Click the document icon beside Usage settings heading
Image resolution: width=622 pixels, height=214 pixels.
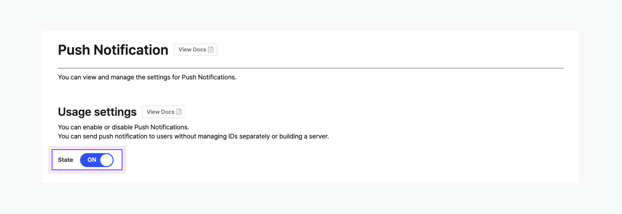tap(179, 112)
